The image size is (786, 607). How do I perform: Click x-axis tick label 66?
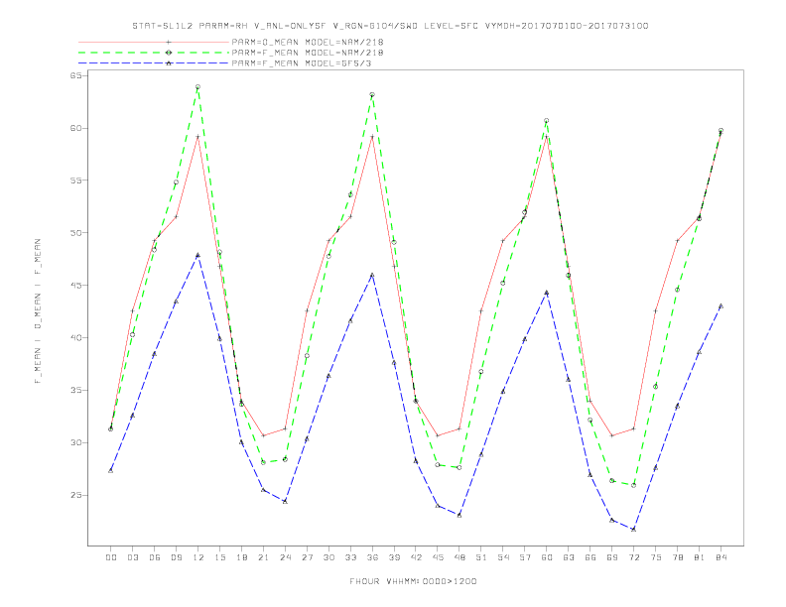pos(590,557)
